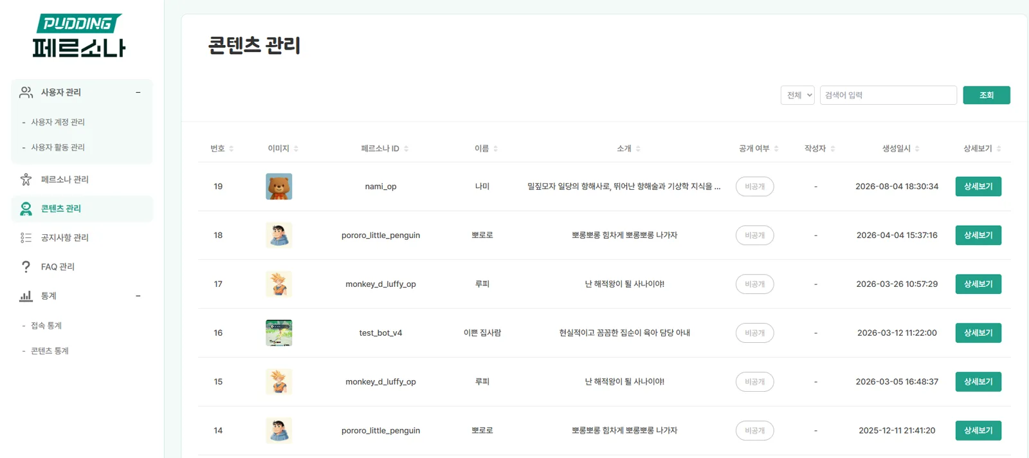Toggle 비공개 status for test_bot_v4
Image resolution: width=1029 pixels, height=458 pixels.
(x=754, y=333)
